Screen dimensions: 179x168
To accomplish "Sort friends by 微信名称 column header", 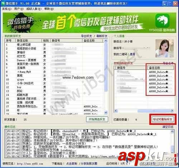I will click(28, 41).
